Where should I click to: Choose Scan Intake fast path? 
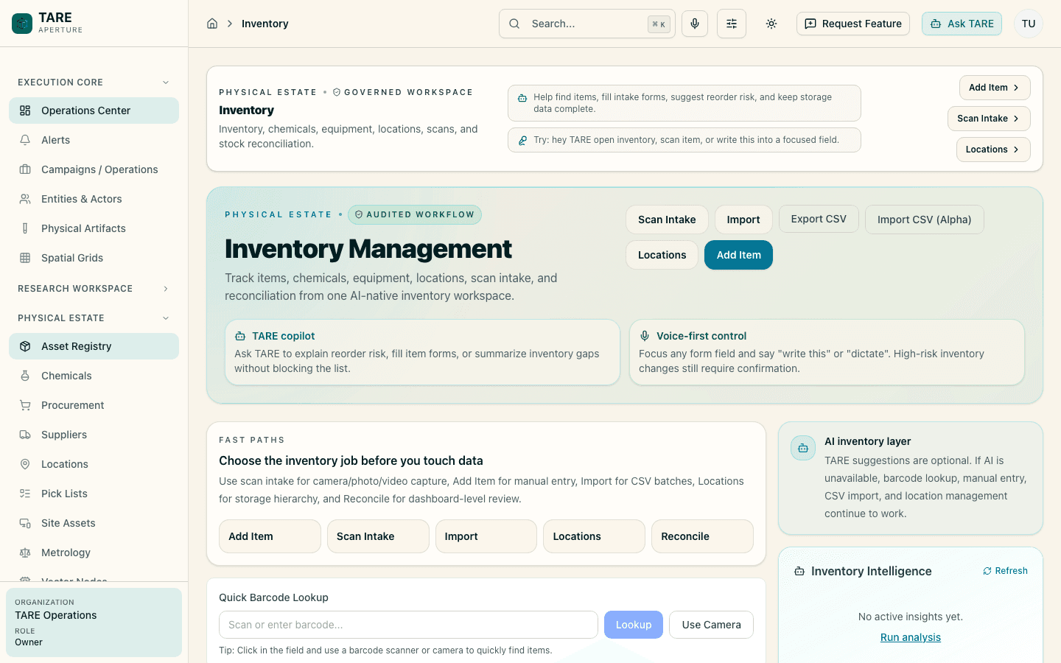coord(378,536)
